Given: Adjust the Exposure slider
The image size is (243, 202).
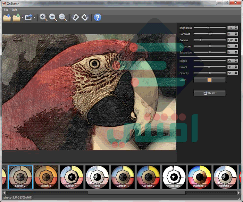Looking at the screenshot, I should coord(210,46).
